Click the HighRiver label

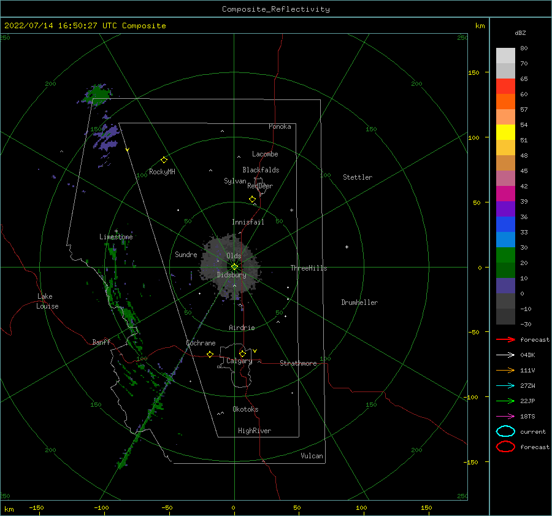coord(255,431)
